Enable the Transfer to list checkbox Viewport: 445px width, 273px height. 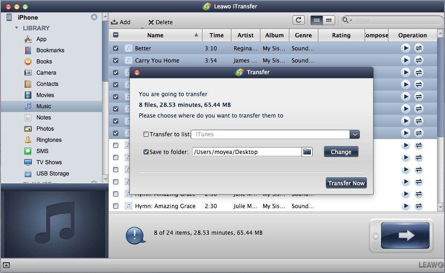146,134
